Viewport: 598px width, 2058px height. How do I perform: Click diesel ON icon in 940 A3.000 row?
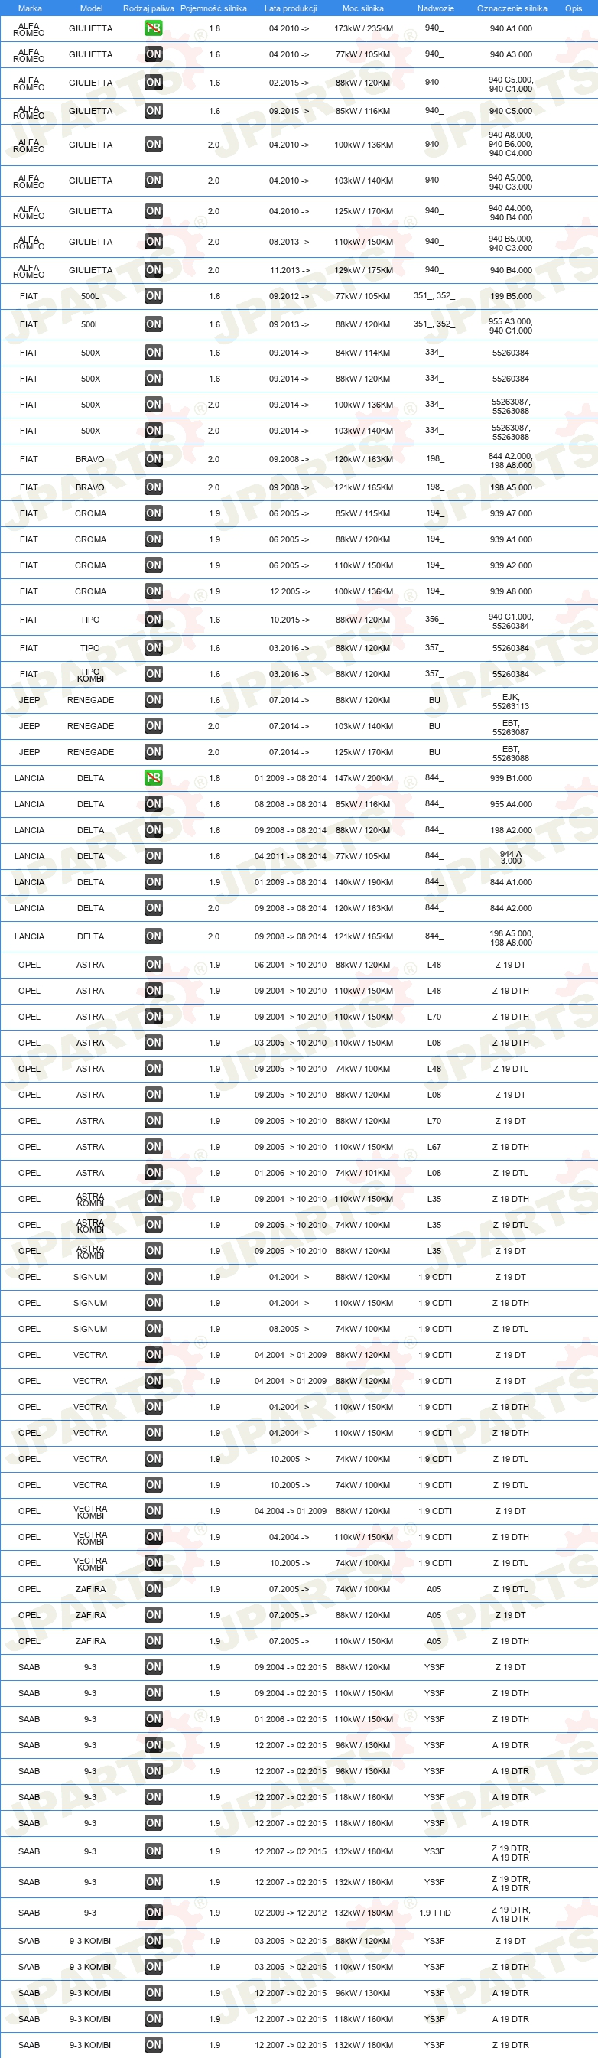tap(153, 54)
